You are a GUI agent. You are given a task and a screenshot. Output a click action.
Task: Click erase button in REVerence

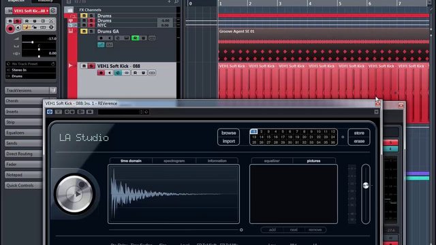pos(359,141)
